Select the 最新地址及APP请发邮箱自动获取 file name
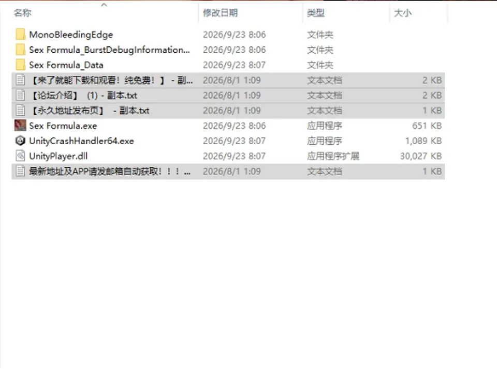The height and width of the screenshot is (369, 497). [110, 171]
